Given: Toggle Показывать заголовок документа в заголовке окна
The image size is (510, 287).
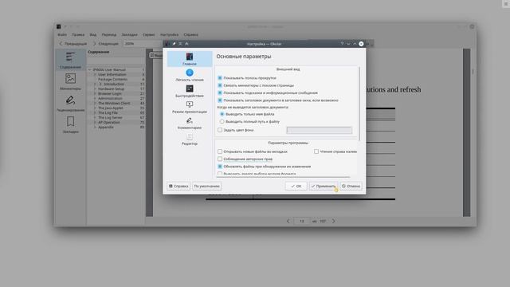Looking at the screenshot, I should [x=220, y=100].
